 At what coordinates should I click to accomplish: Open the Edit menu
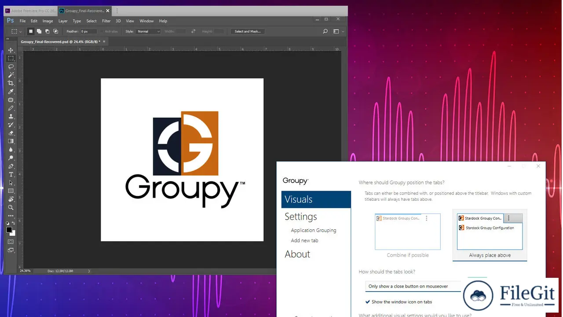(34, 21)
